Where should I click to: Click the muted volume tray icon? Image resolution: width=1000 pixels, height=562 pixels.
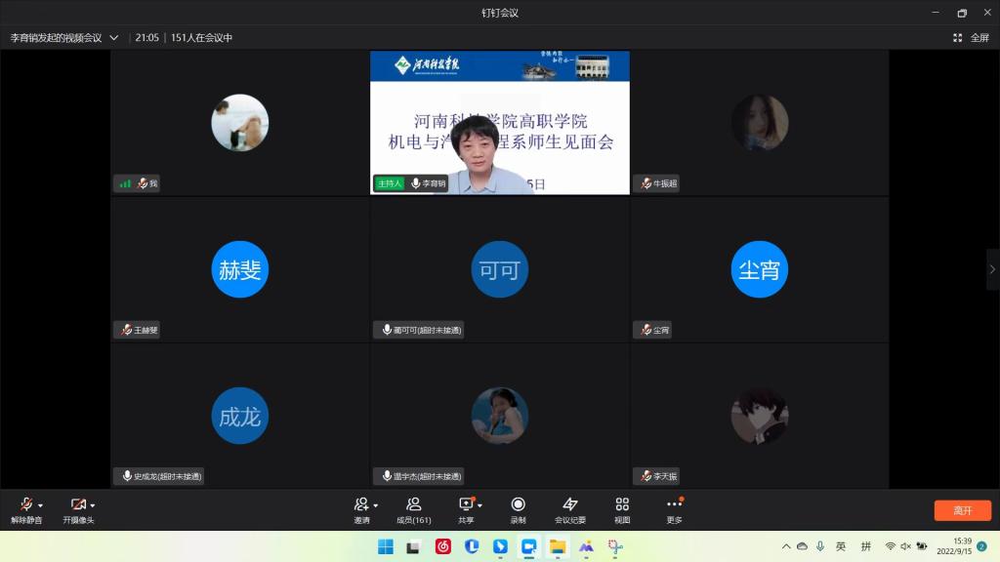pyautogui.click(x=905, y=546)
